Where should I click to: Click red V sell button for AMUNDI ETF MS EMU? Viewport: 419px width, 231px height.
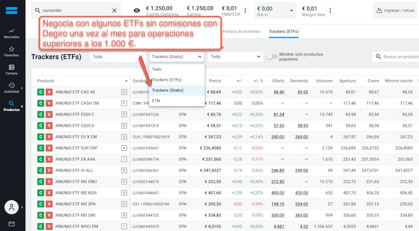tap(49, 181)
